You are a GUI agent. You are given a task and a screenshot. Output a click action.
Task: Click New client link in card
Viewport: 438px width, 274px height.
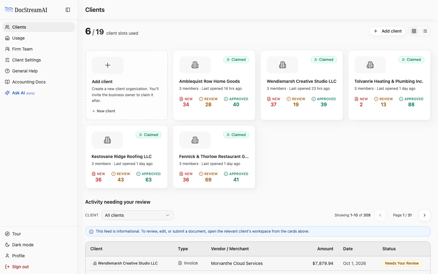(103, 111)
